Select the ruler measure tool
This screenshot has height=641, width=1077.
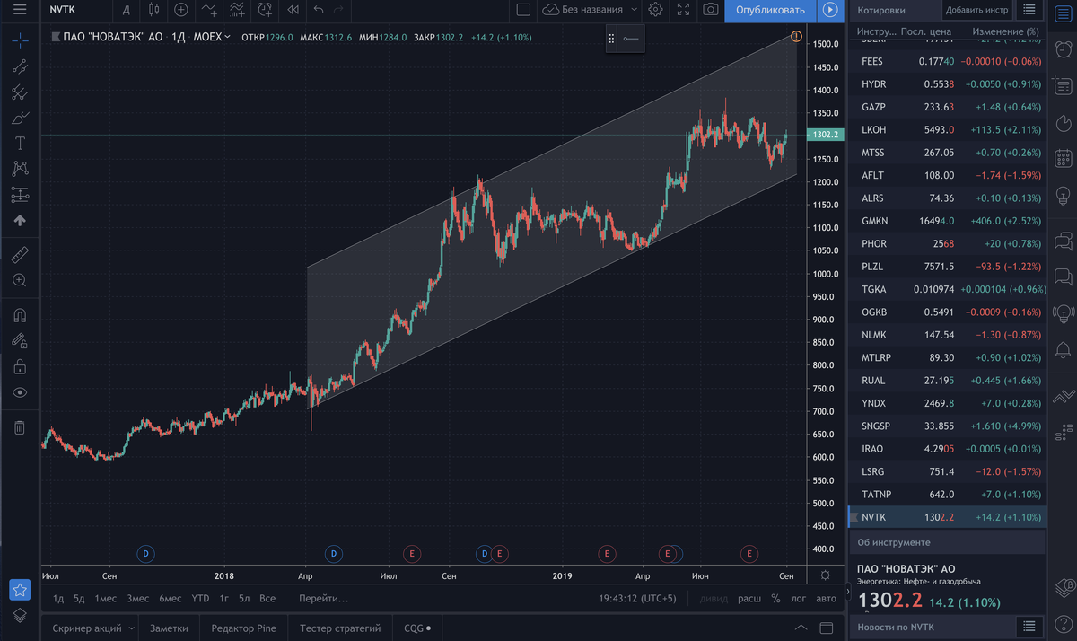point(20,254)
